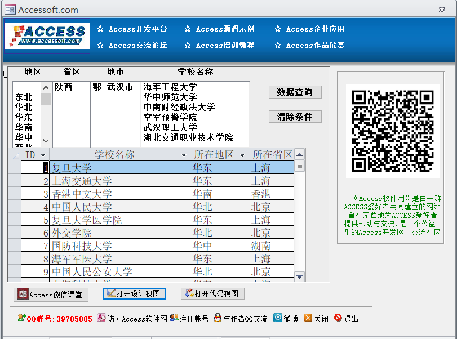Click the star icon beside Access培训教程
Viewport: 457px width, 339px height.
[x=188, y=45]
